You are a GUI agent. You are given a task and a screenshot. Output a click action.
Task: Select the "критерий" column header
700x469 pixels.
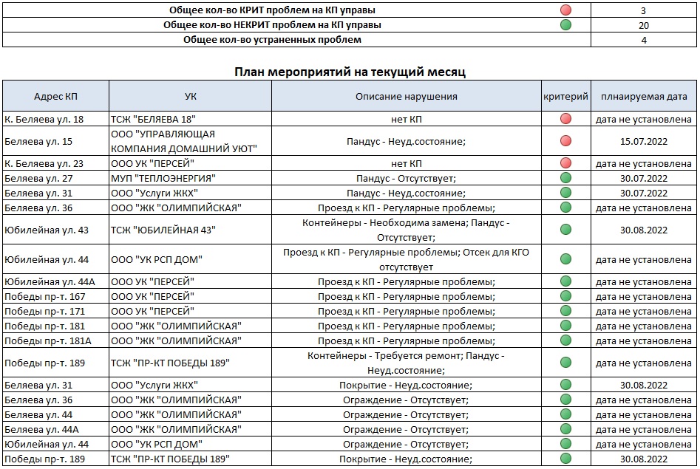click(565, 97)
